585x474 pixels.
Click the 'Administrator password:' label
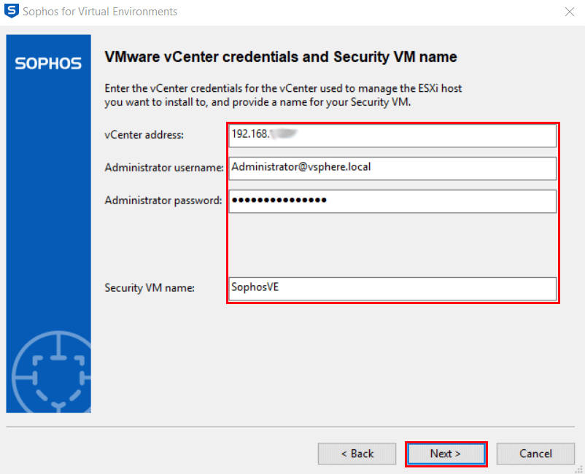[x=163, y=201]
